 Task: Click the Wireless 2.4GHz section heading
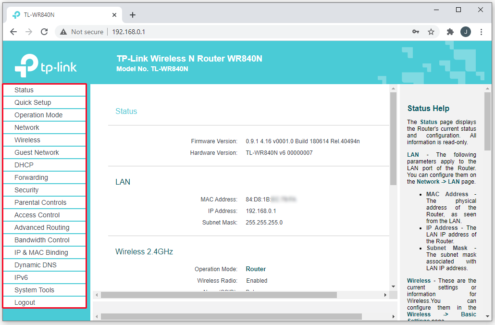point(144,252)
